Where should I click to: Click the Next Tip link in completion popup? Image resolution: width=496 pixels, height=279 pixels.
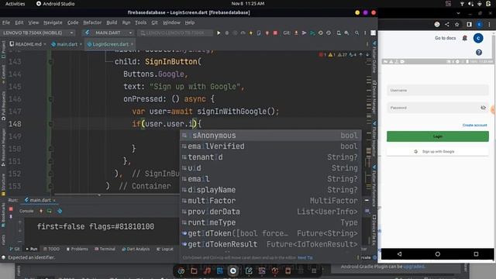[x=305, y=258]
